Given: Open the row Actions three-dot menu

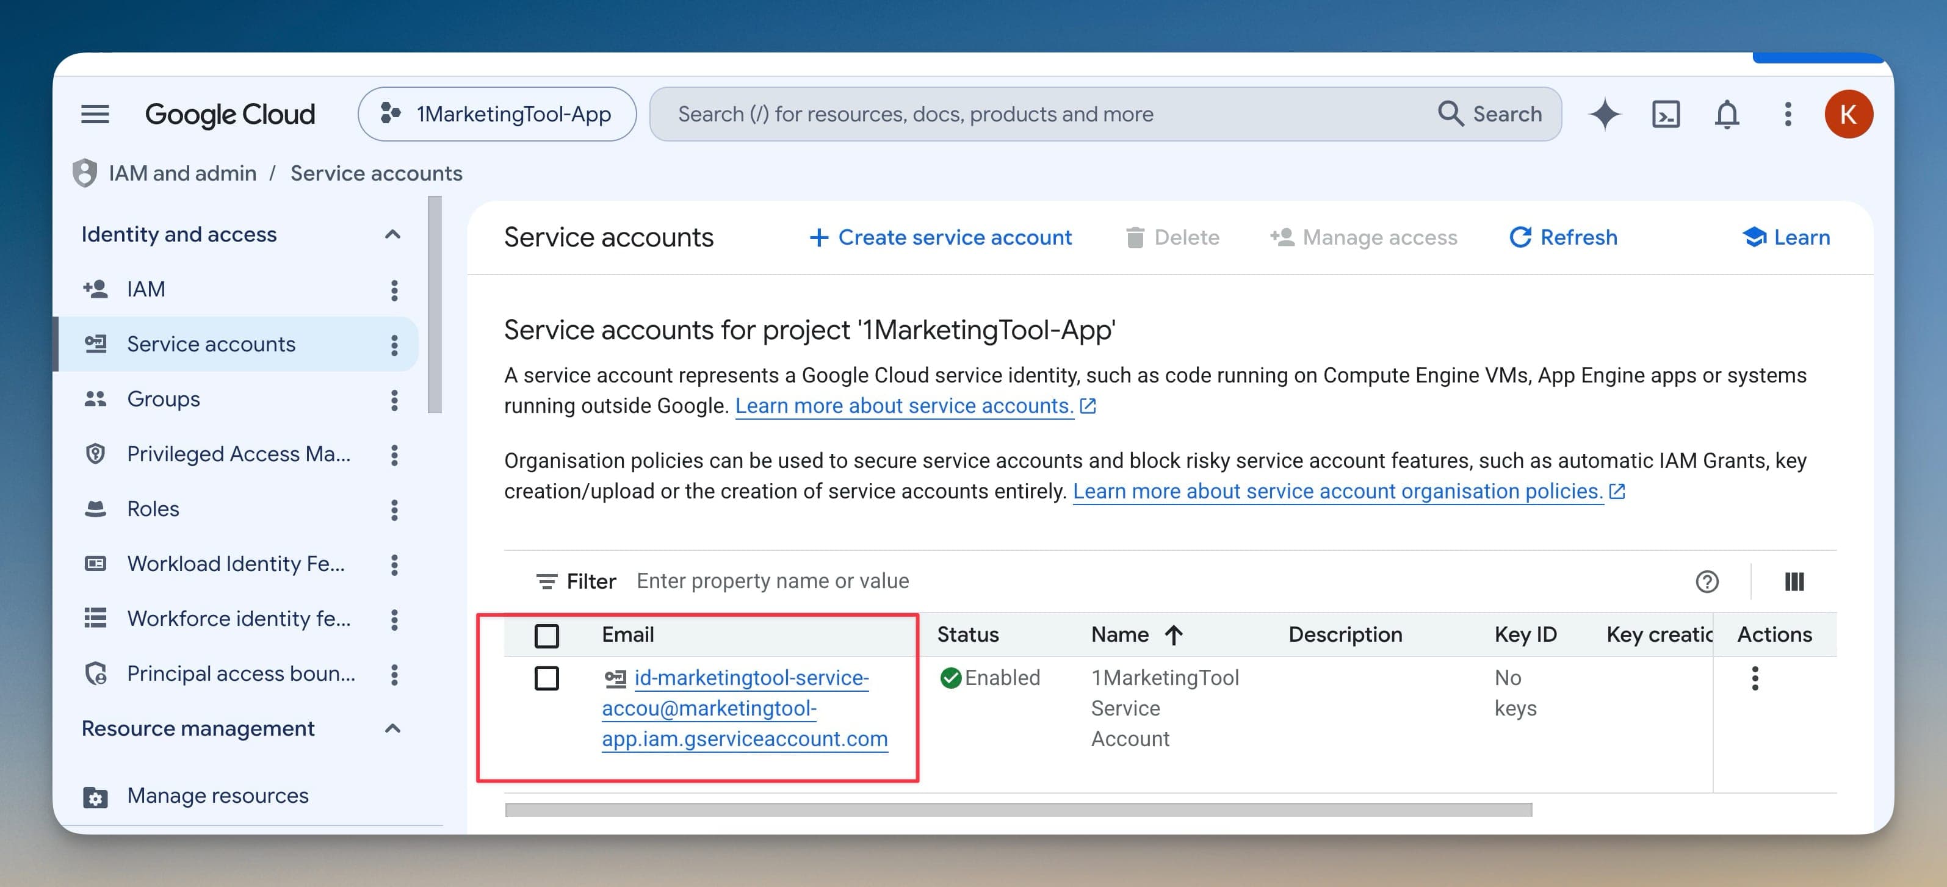Looking at the screenshot, I should pyautogui.click(x=1755, y=678).
